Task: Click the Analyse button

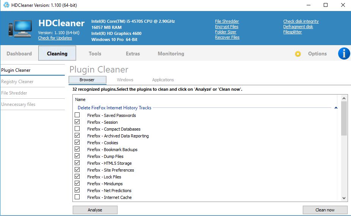Action: (95, 210)
